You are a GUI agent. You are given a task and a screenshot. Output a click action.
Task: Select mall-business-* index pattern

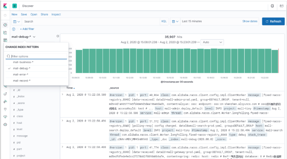pos(36,62)
